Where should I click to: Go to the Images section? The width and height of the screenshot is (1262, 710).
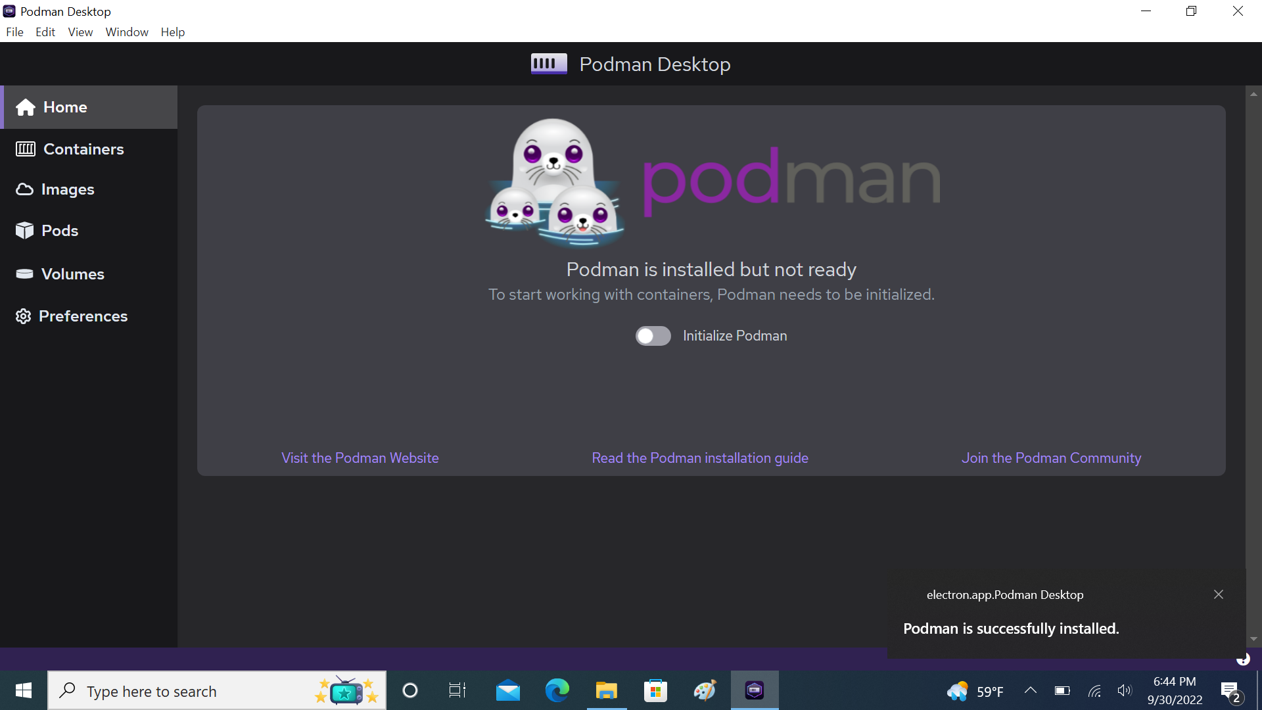(89, 189)
